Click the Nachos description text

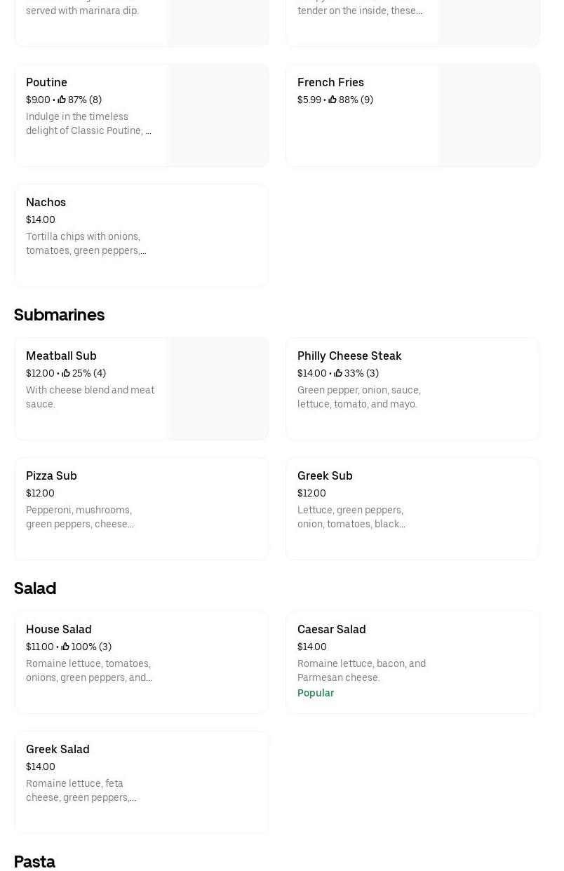pyautogui.click(x=86, y=243)
